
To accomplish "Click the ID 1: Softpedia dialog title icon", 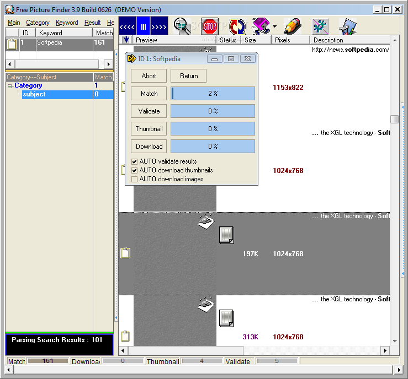I will (x=131, y=58).
